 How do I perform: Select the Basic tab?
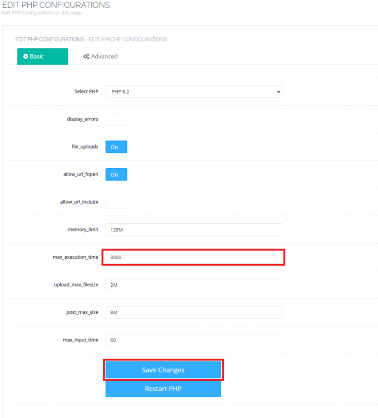click(42, 56)
